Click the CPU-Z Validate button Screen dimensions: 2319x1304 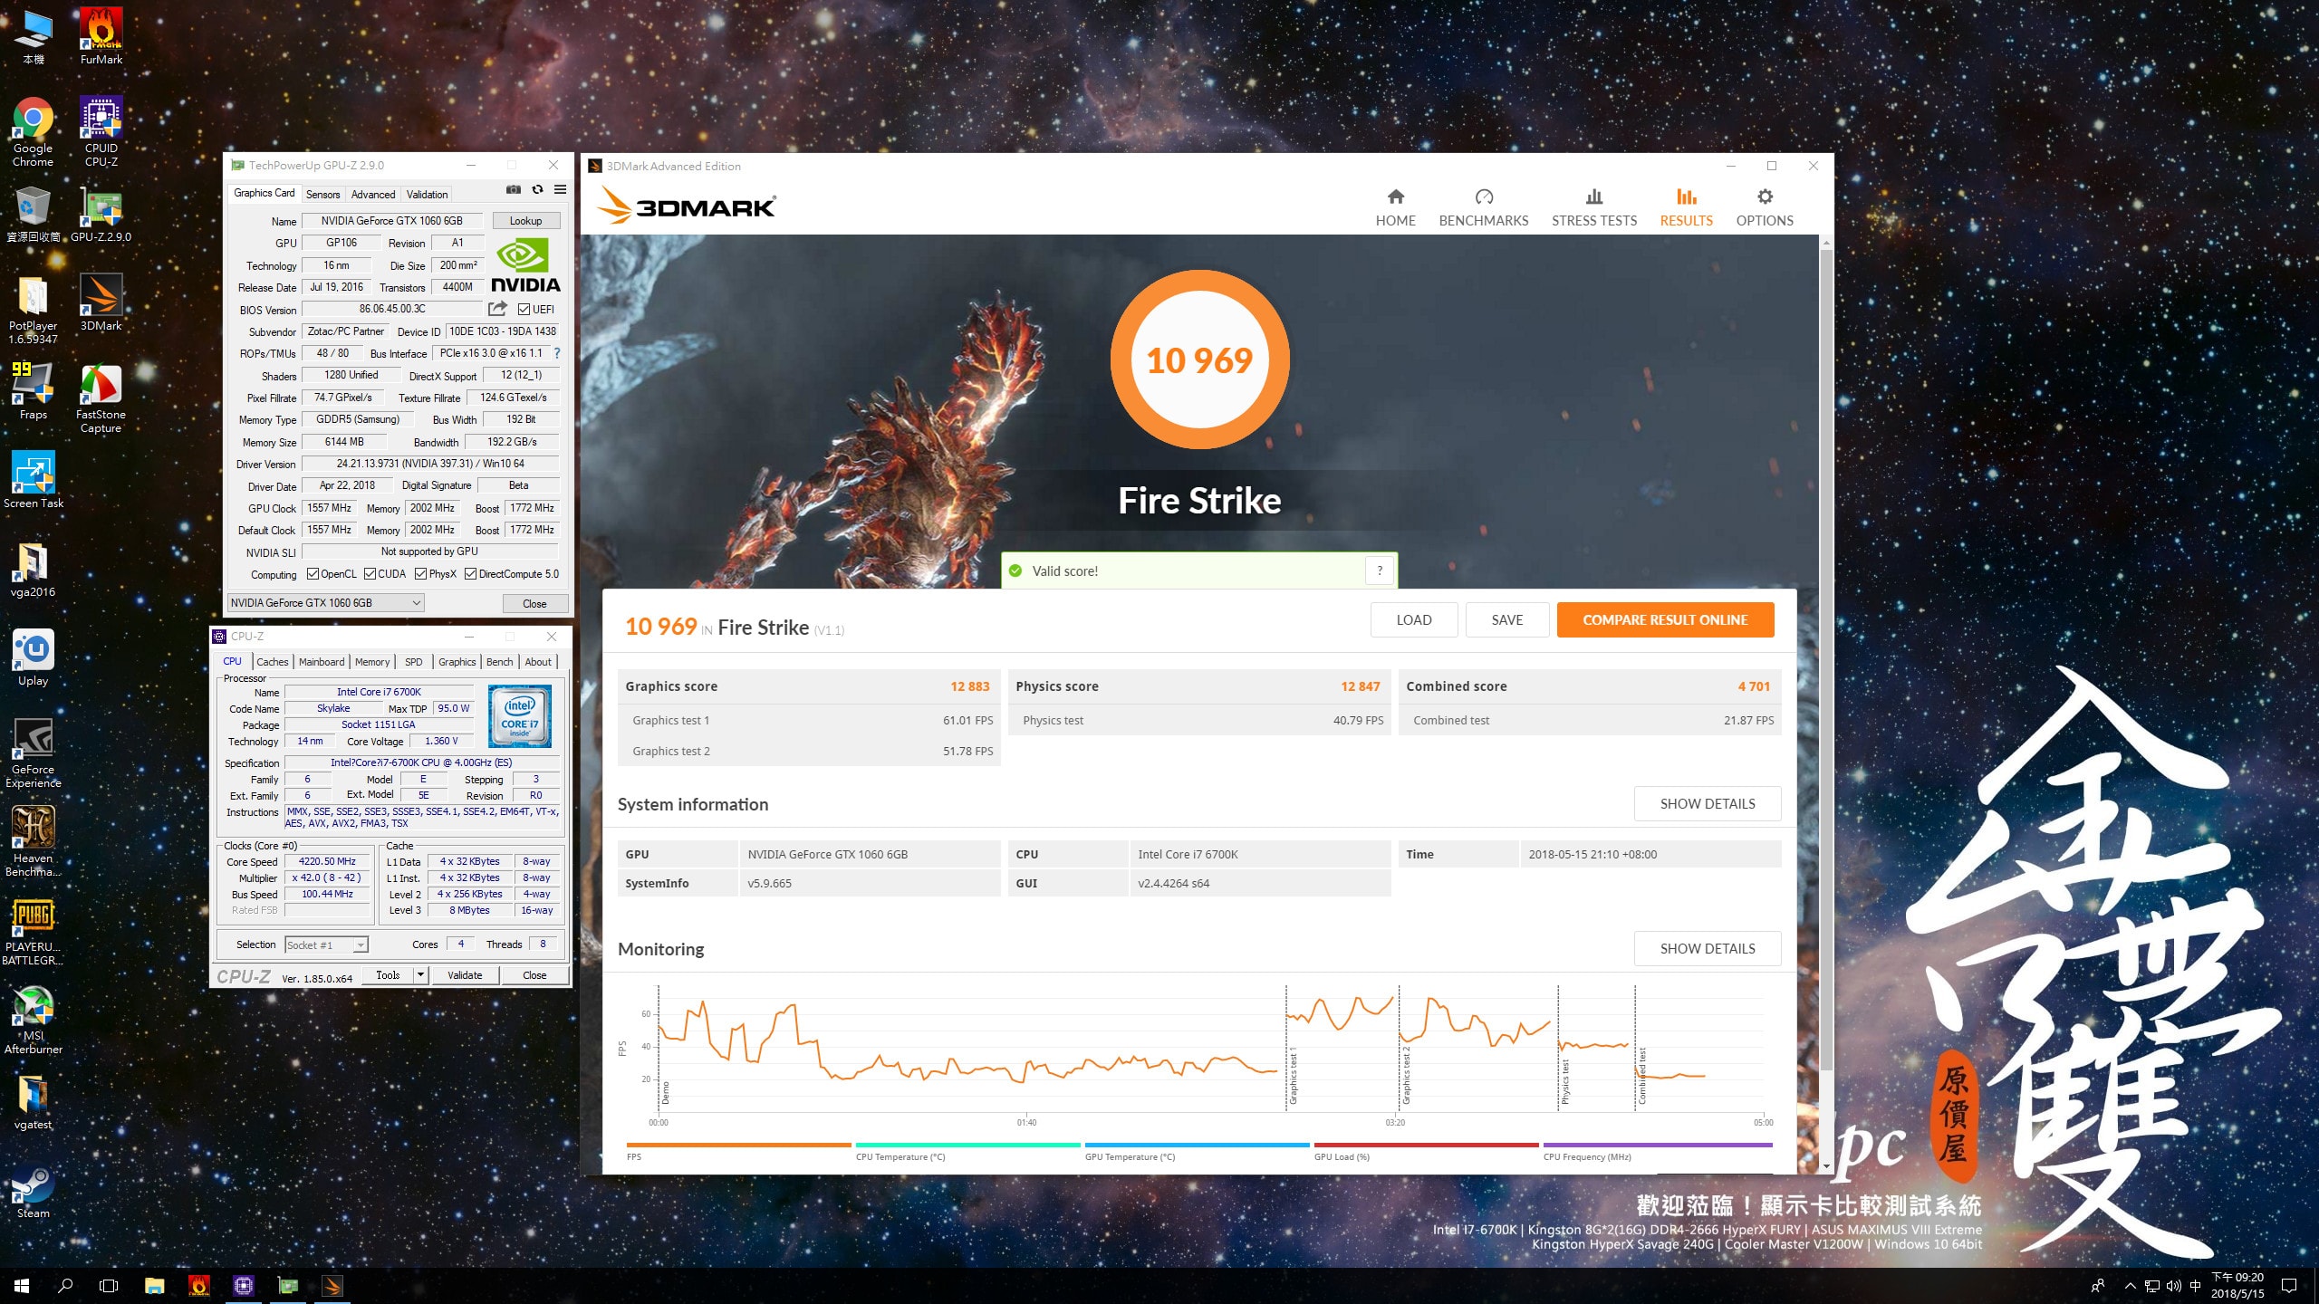[465, 975]
